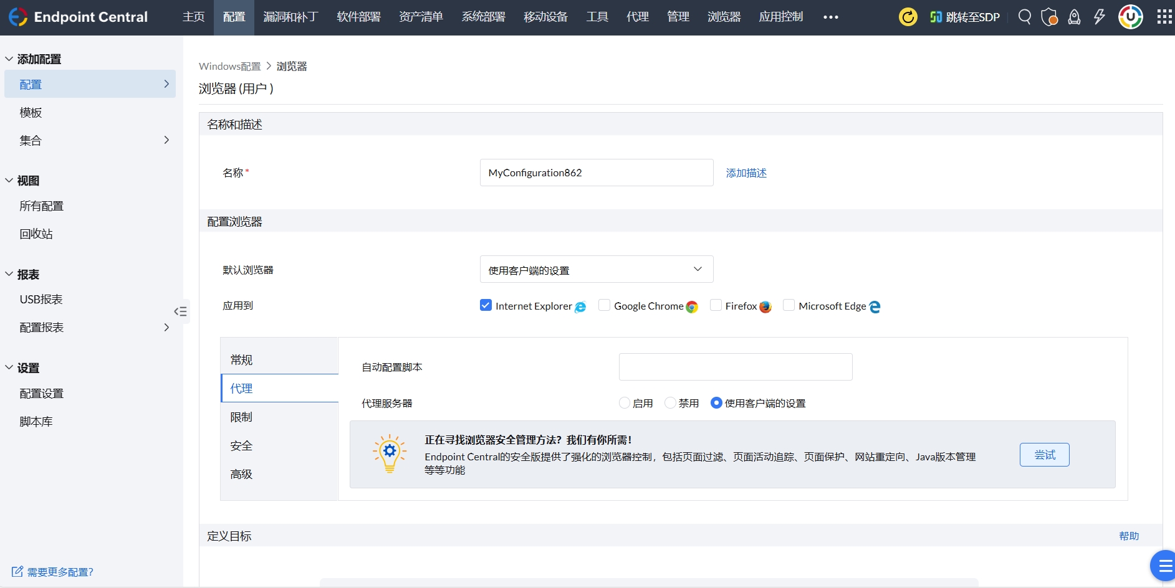Viewport: 1175px width, 588px height.
Task: Enable the Google Chrome checkbox
Action: [604, 305]
